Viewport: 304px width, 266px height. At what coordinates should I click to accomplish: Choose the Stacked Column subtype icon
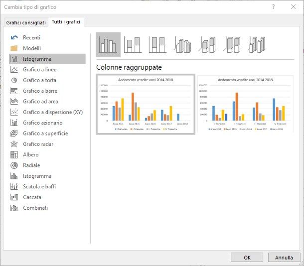point(133,45)
